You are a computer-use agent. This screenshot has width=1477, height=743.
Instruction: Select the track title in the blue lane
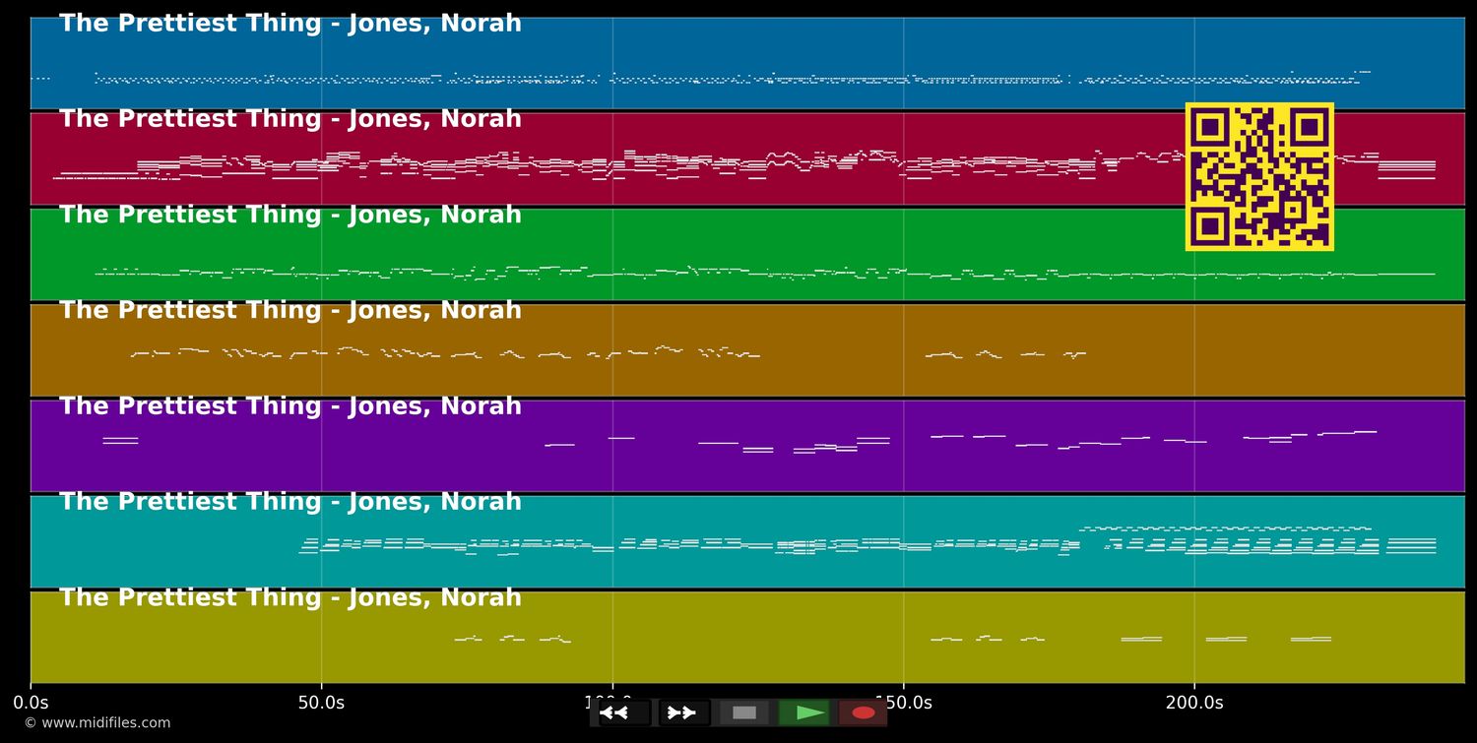(x=290, y=24)
